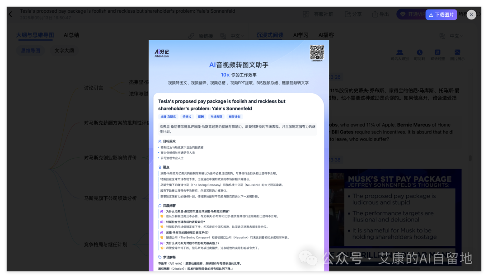Enable 沉浸式阅读 immersive reading mode
Viewport: 488px width, 278px height.
point(270,35)
